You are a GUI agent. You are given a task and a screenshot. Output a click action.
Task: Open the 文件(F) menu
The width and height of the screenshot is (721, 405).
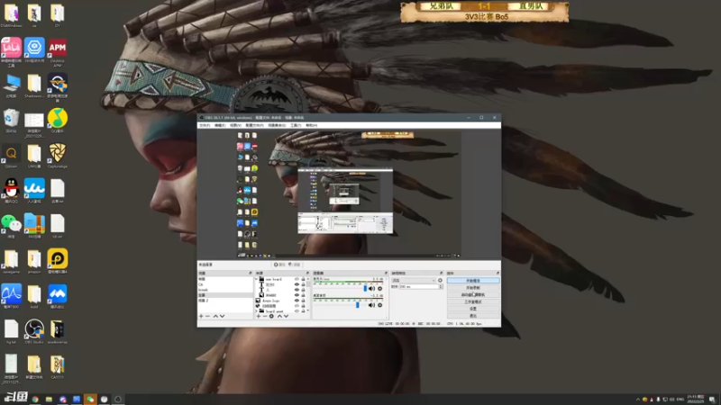pyautogui.click(x=205, y=125)
